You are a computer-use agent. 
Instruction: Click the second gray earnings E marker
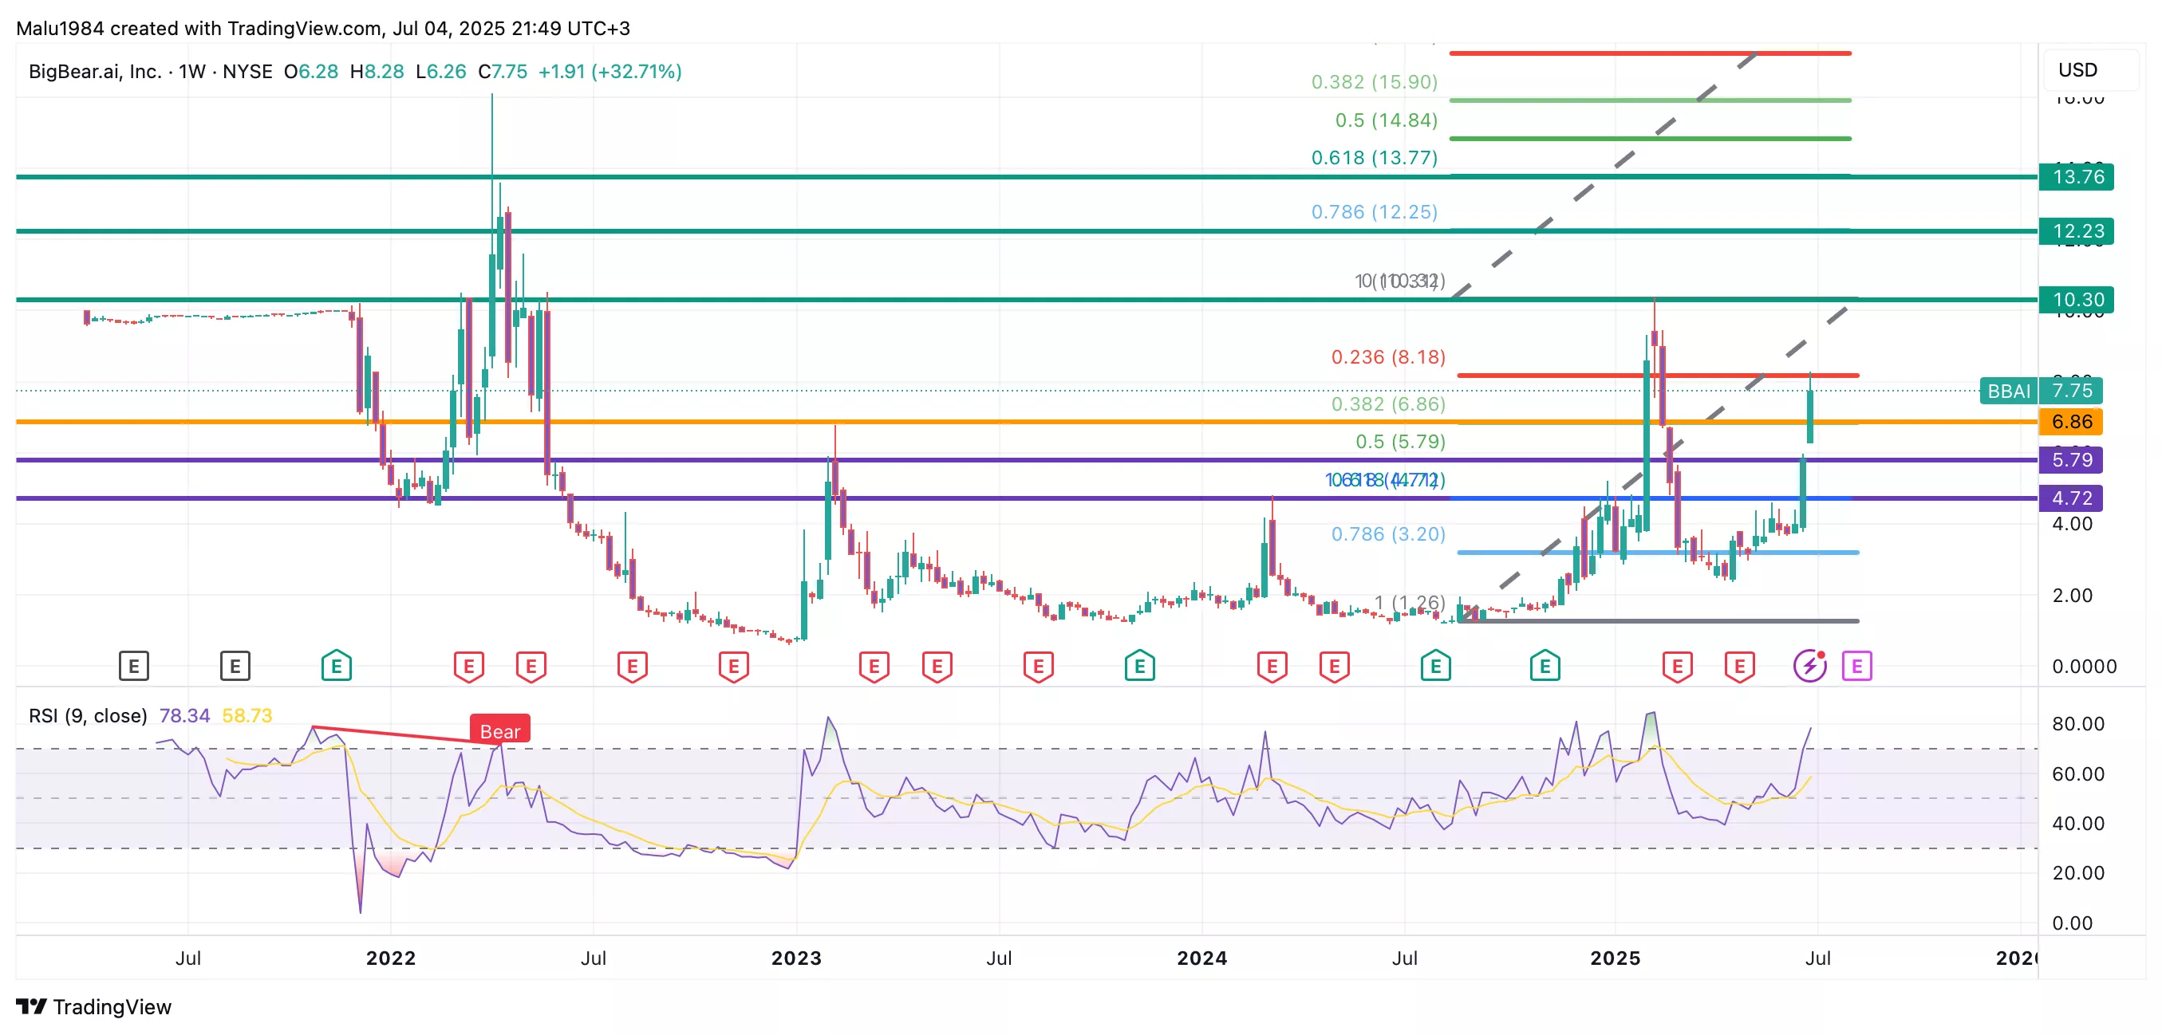235,667
